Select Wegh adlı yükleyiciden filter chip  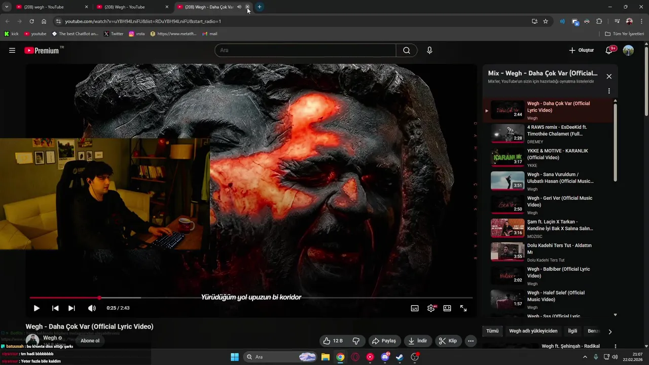(533, 331)
